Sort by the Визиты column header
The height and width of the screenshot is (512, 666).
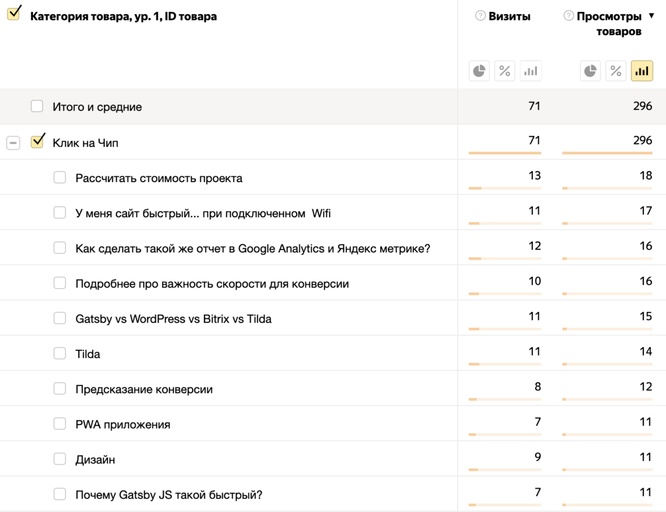pyautogui.click(x=510, y=16)
